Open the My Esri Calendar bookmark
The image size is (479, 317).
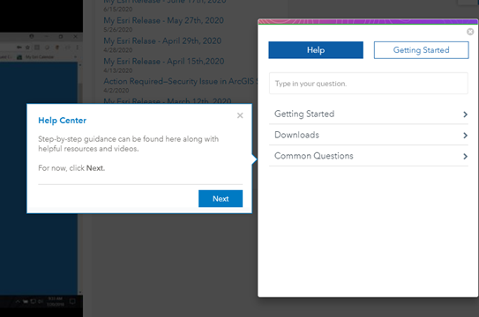36,57
